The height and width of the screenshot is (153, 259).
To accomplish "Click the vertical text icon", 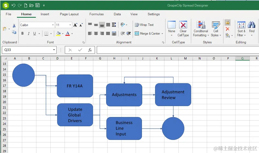I will pos(108,25).
